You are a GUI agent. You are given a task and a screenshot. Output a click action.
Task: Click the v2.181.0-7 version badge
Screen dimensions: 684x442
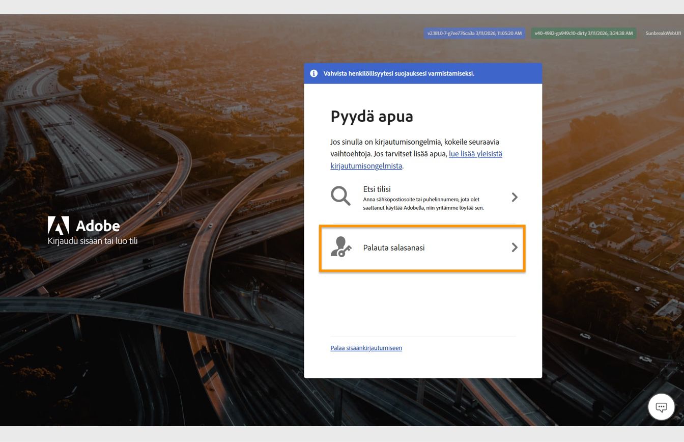coord(473,33)
